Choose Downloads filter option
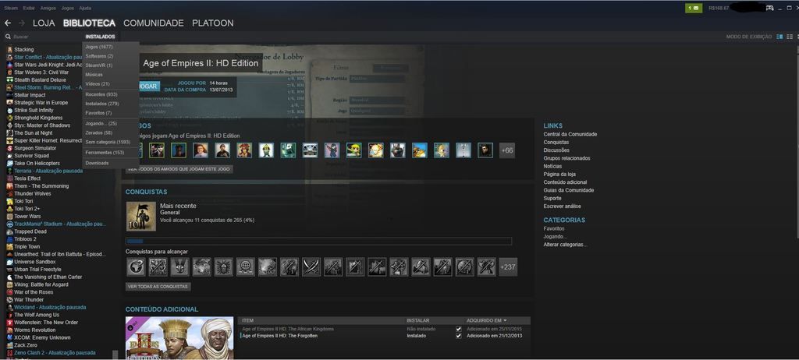Image resolution: width=799 pixels, height=360 pixels. 97,164
